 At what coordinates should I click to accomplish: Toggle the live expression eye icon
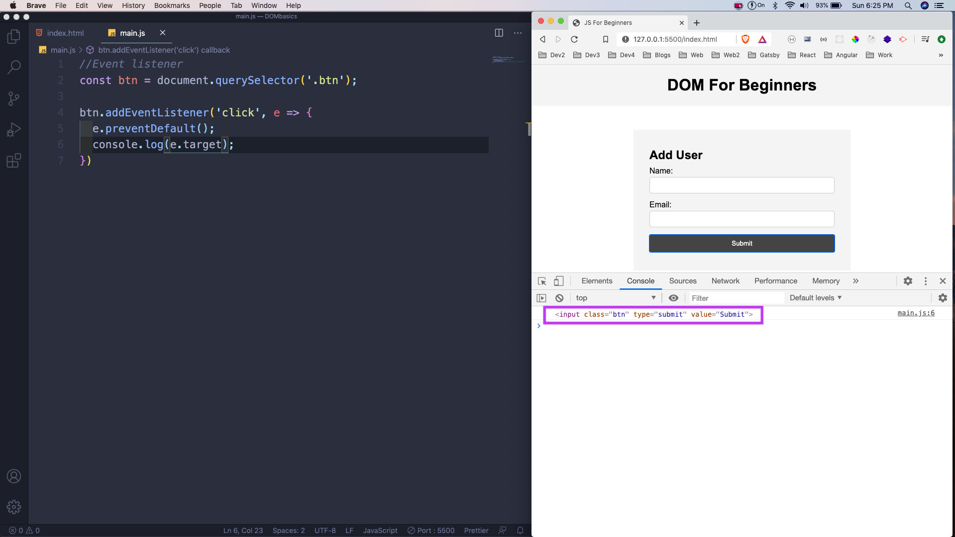(x=673, y=298)
